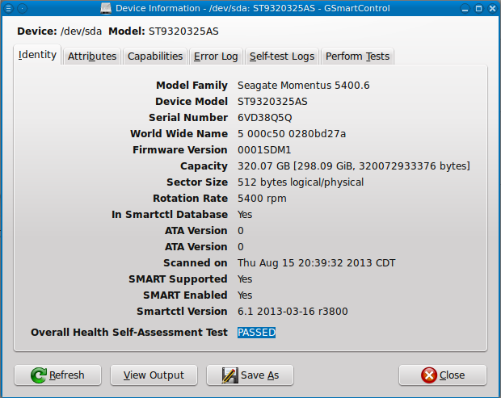The width and height of the screenshot is (501, 398).
Task: Click the Refresh button
Action: coord(58,375)
